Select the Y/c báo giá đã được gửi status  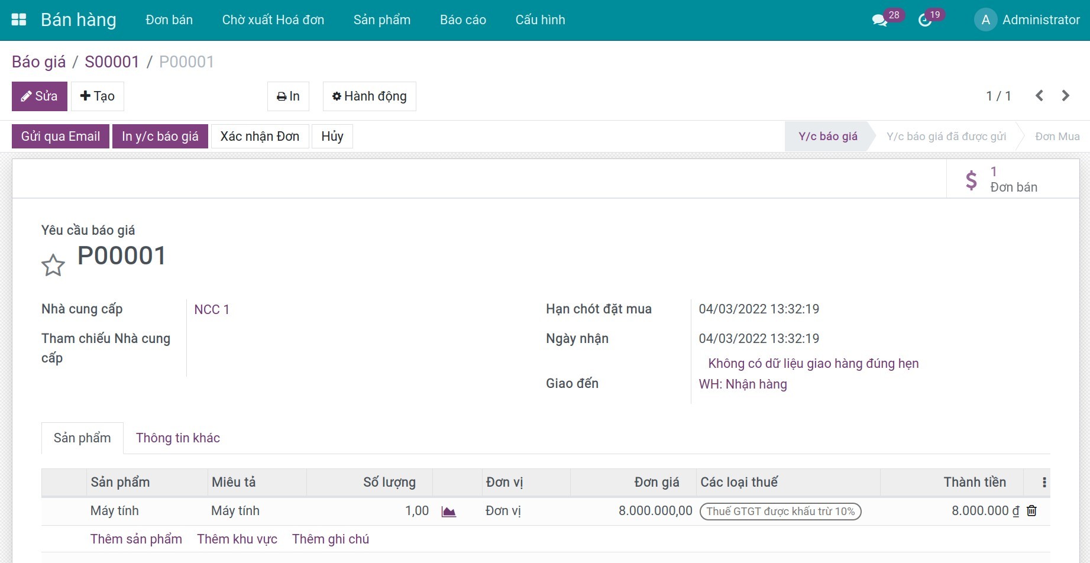click(x=946, y=137)
